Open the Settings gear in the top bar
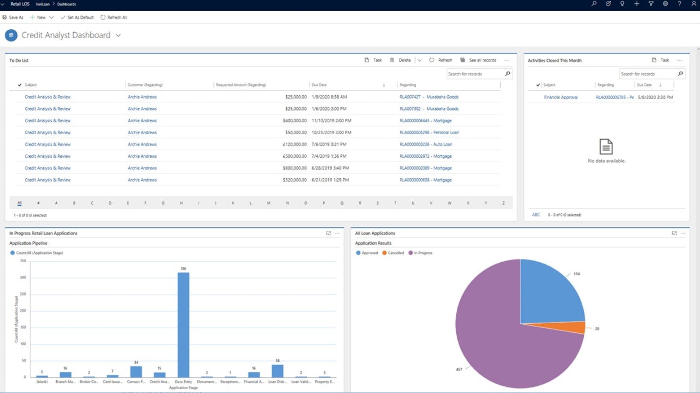 pos(665,4)
